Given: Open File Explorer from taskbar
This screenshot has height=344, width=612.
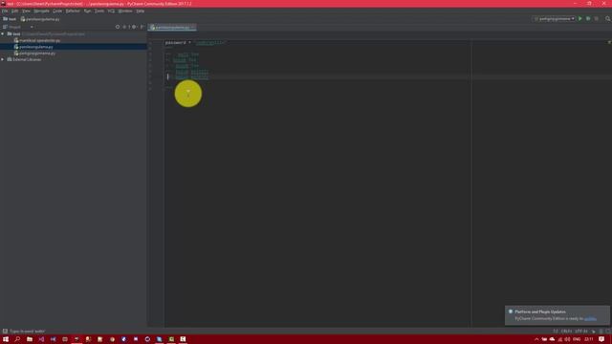Looking at the screenshot, I should [30, 339].
